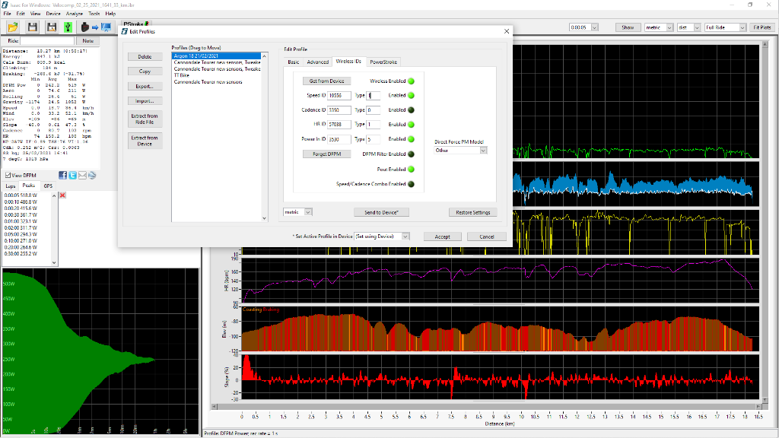Click the Speed ID input field

point(340,96)
